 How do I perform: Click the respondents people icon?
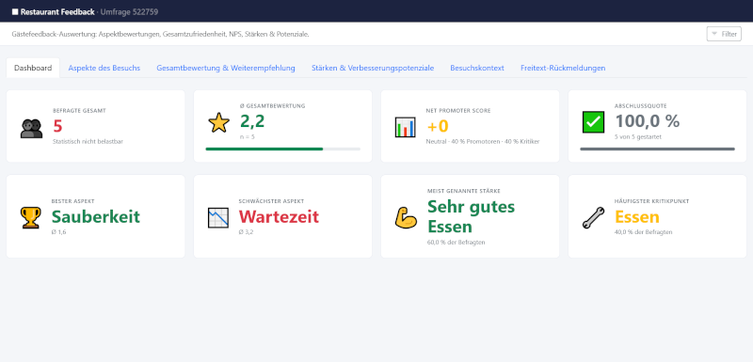(31, 129)
